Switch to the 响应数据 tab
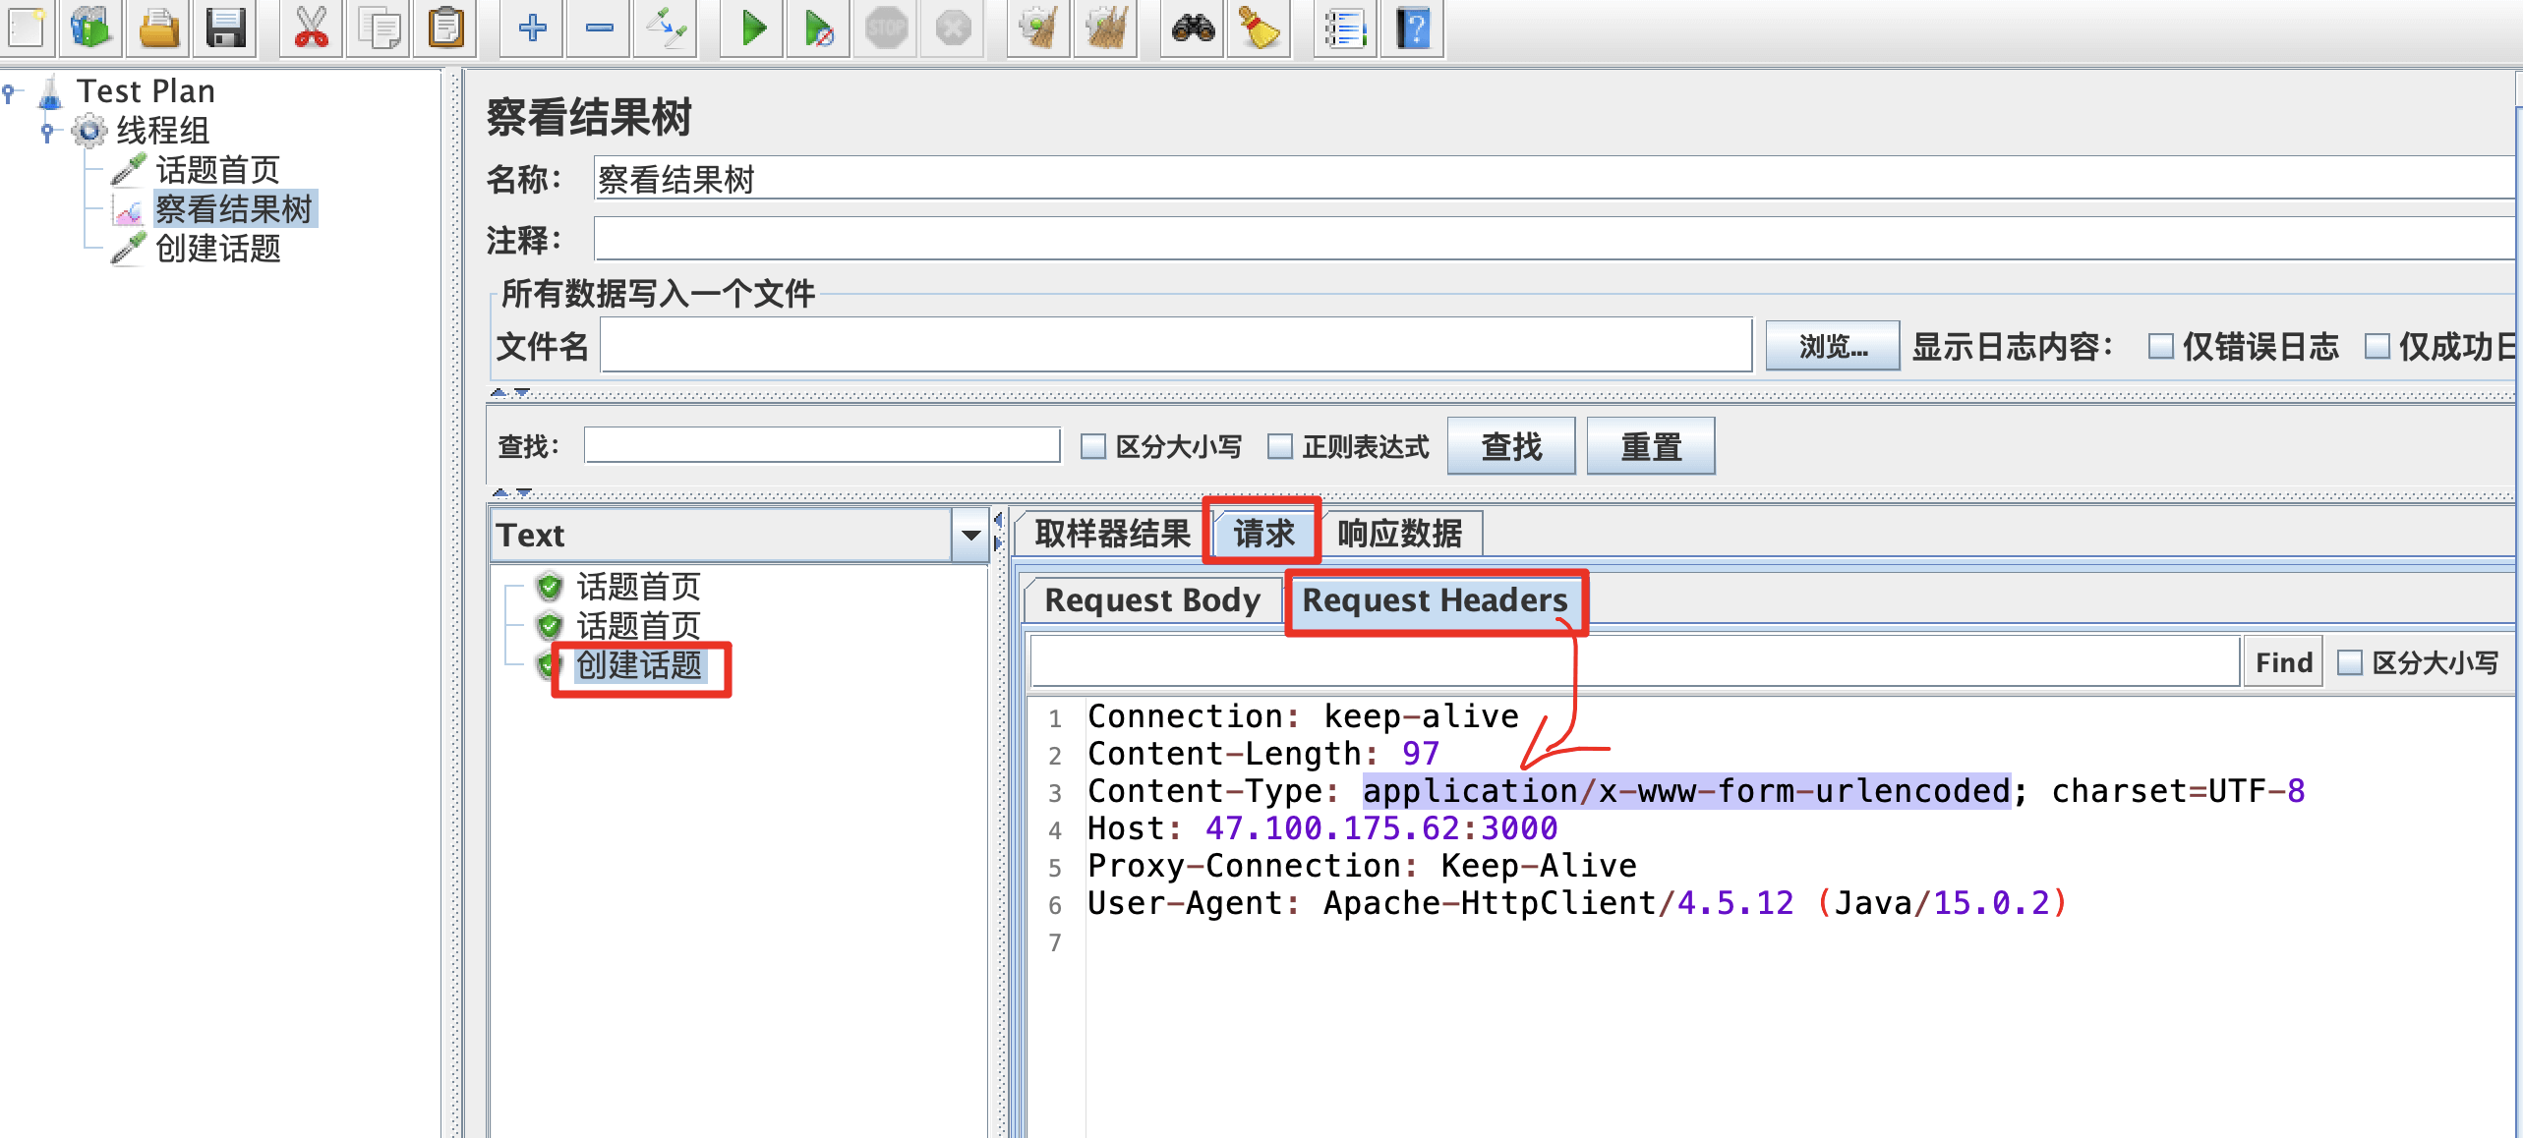This screenshot has height=1138, width=2523. click(1399, 534)
